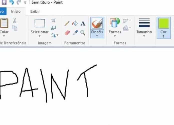The height and width of the screenshot is (125, 174).
Task: Expand the Formas gallery dropdown arrow
Action: pos(115,36)
